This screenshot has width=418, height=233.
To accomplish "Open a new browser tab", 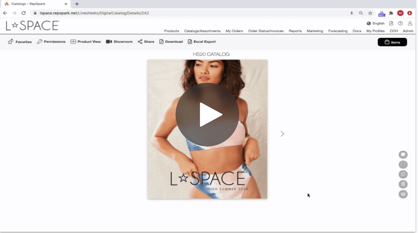I will pyautogui.click(x=77, y=4).
